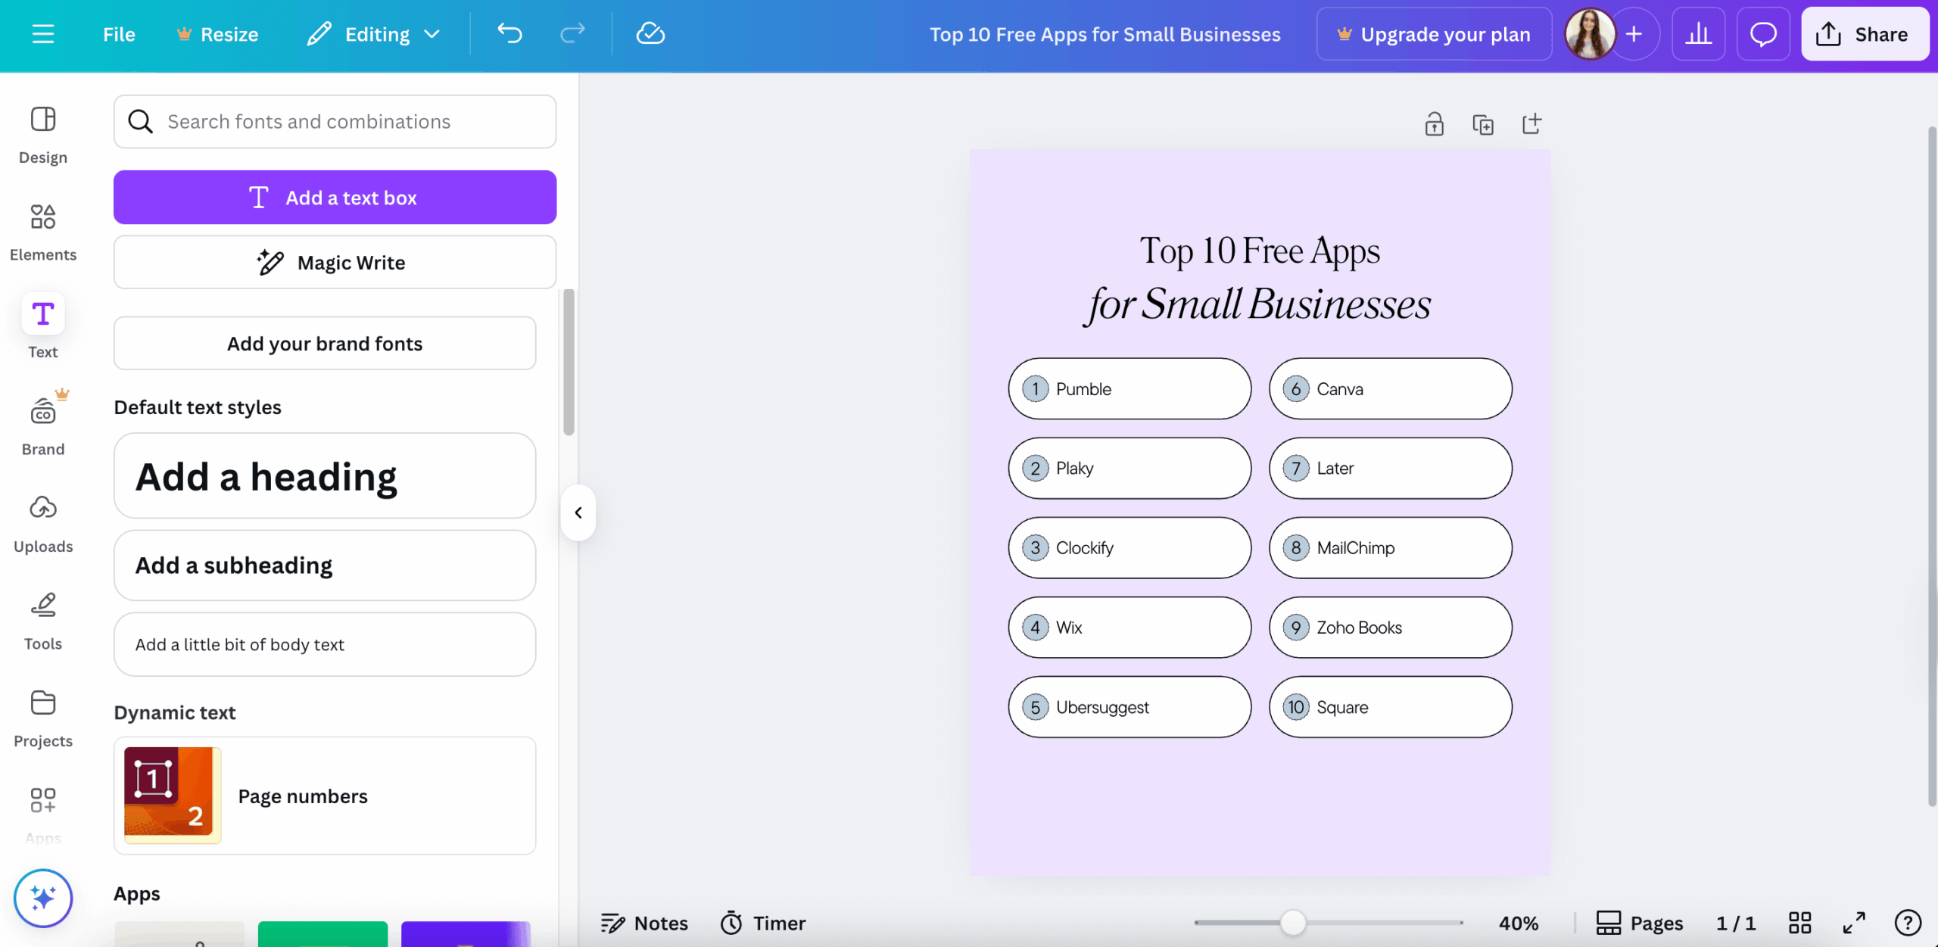Open the comments speech bubble
Image resolution: width=1938 pixels, height=947 pixels.
tap(1763, 34)
